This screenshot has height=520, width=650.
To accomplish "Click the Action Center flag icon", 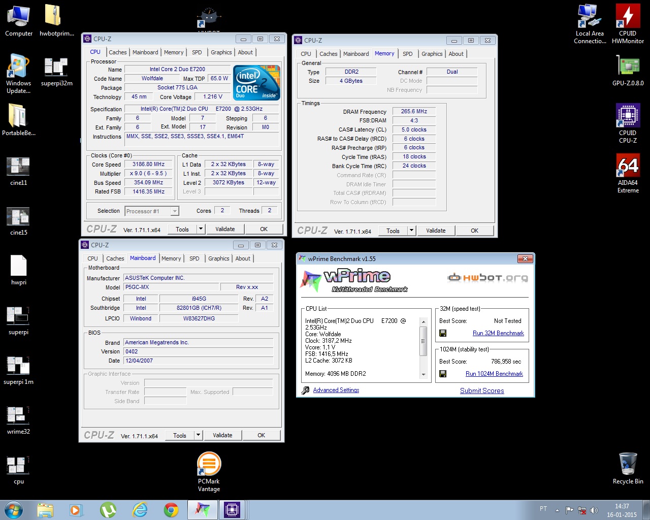I will click(x=570, y=510).
